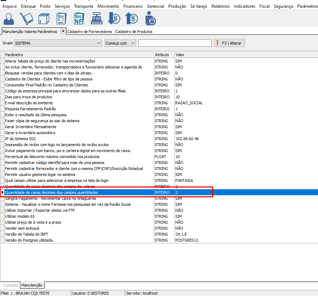Switch to Cadastro de Fornecedores tab
The width and height of the screenshot is (318, 296).
click(x=89, y=32)
